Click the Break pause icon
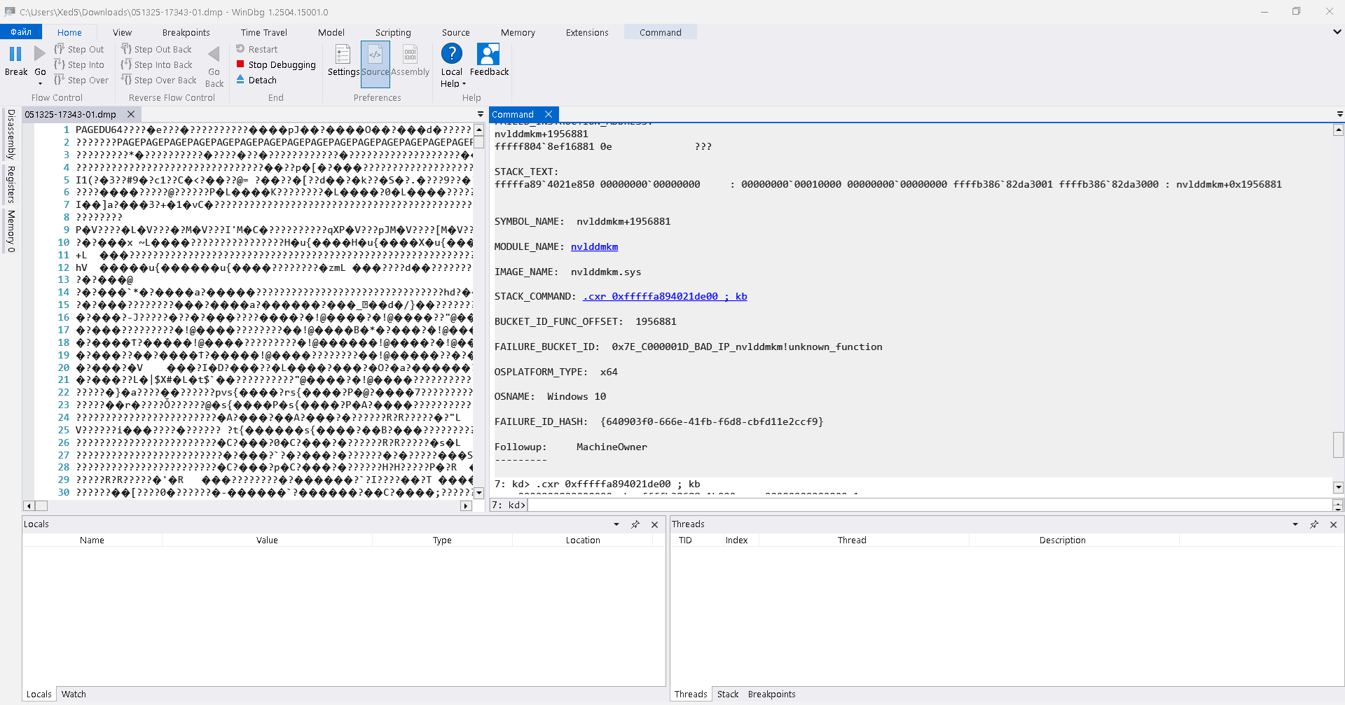1345x705 pixels. click(x=15, y=54)
